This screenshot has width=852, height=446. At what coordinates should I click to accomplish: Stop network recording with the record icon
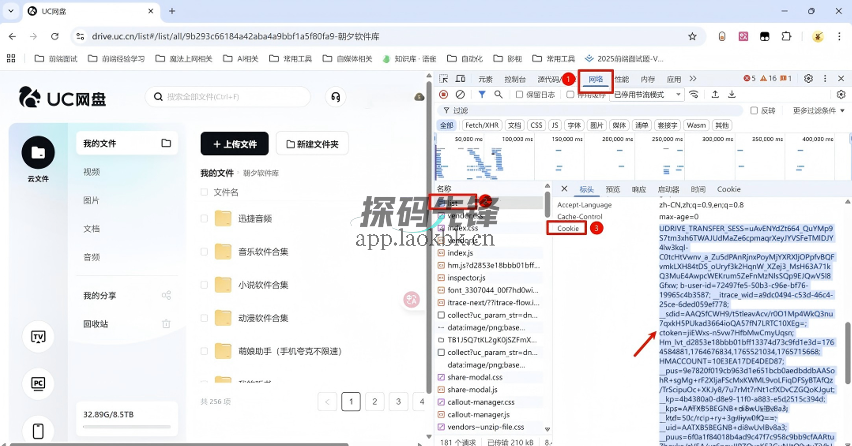coord(443,94)
